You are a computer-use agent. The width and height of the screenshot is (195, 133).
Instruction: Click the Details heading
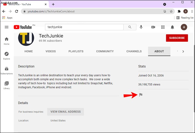point(23,103)
